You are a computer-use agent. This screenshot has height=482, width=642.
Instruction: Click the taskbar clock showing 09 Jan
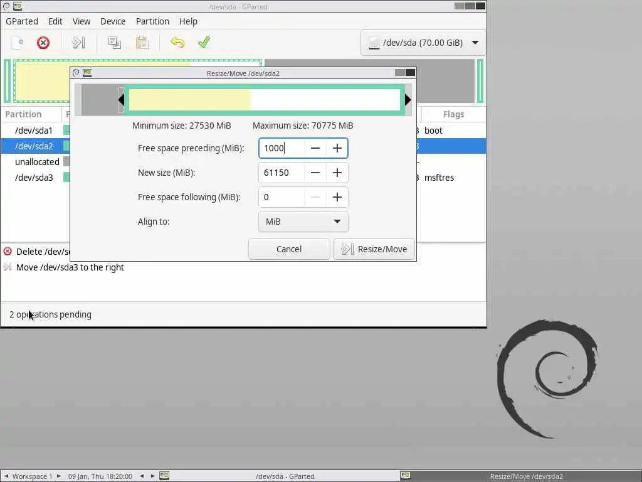(x=100, y=476)
